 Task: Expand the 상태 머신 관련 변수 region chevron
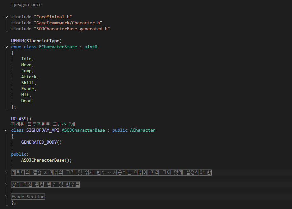6,185
